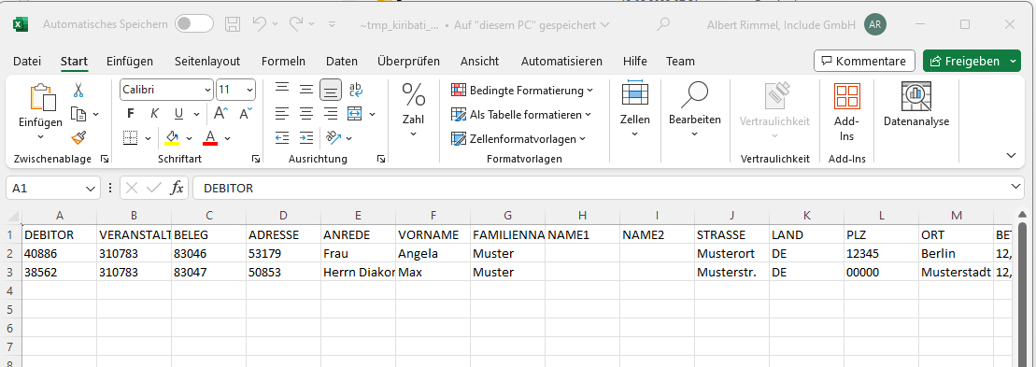Image resolution: width=1036 pixels, height=367 pixels.
Task: Decrease indent
Action: click(282, 138)
